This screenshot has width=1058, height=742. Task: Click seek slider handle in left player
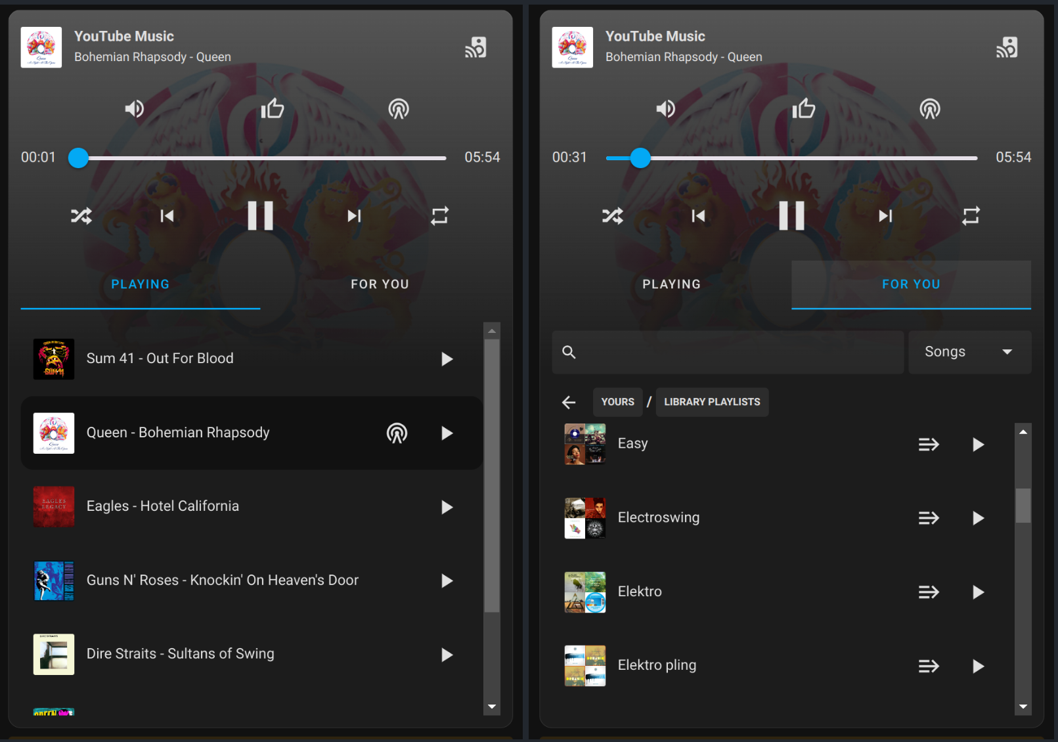(78, 158)
